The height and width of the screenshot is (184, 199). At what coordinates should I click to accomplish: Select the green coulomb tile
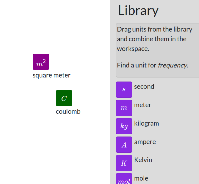click(64, 98)
